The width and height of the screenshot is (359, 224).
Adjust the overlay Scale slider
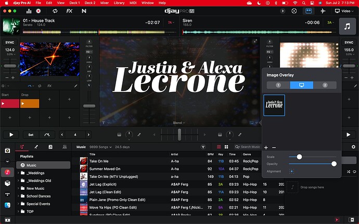tap(299, 157)
